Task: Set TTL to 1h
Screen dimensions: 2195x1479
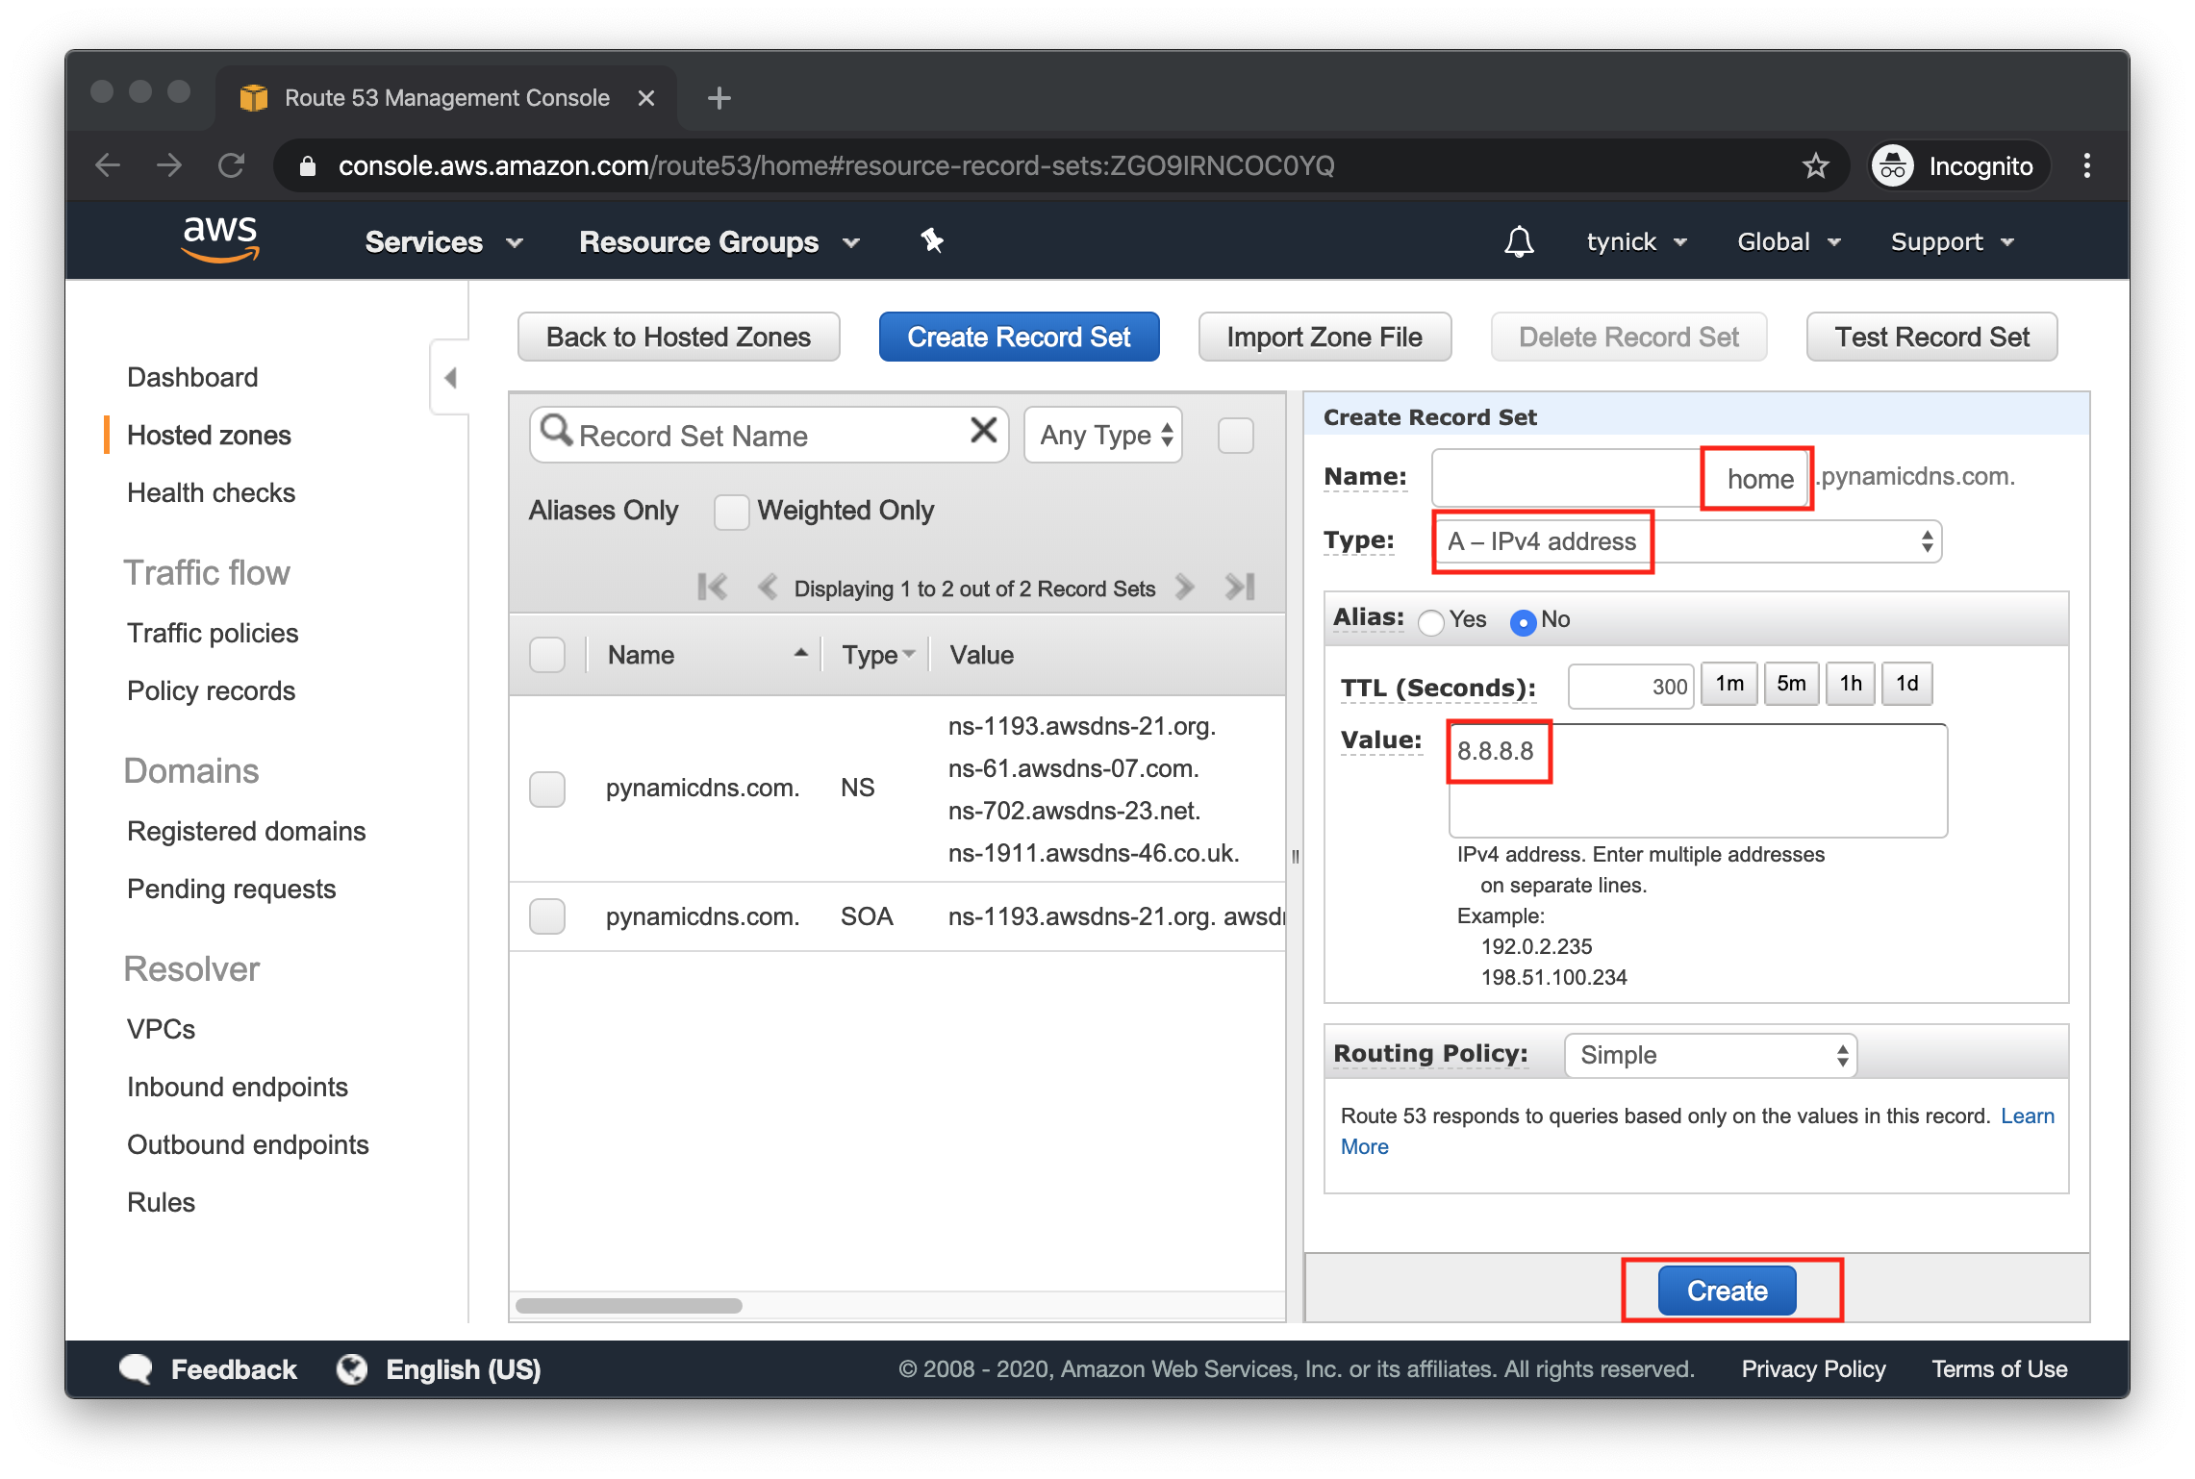Action: (1851, 684)
